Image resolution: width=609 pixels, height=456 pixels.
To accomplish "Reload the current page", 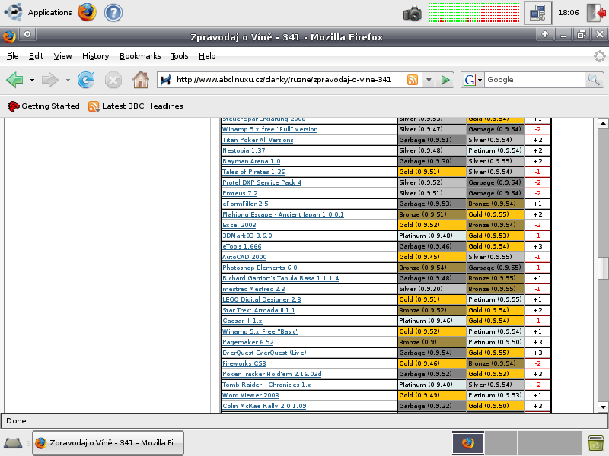I will [86, 80].
